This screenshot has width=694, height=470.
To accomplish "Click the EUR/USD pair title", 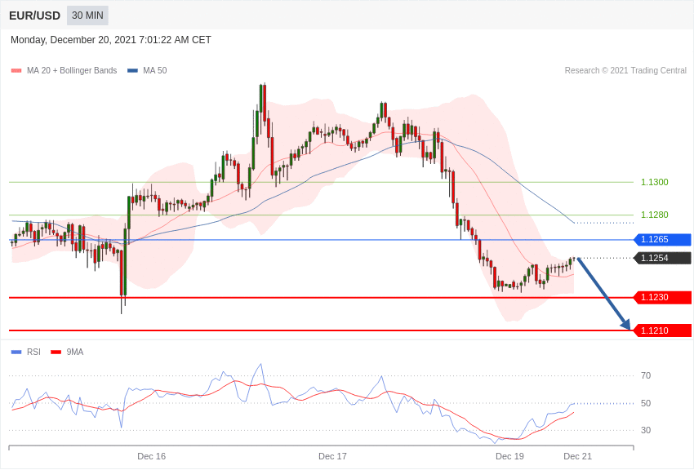I will click(x=34, y=16).
